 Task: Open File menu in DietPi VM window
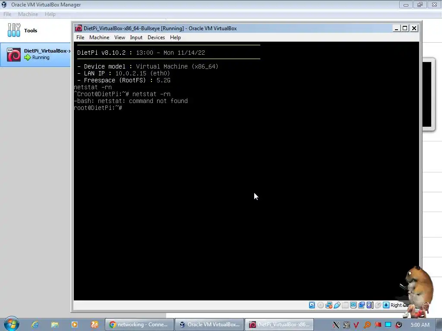pyautogui.click(x=80, y=37)
